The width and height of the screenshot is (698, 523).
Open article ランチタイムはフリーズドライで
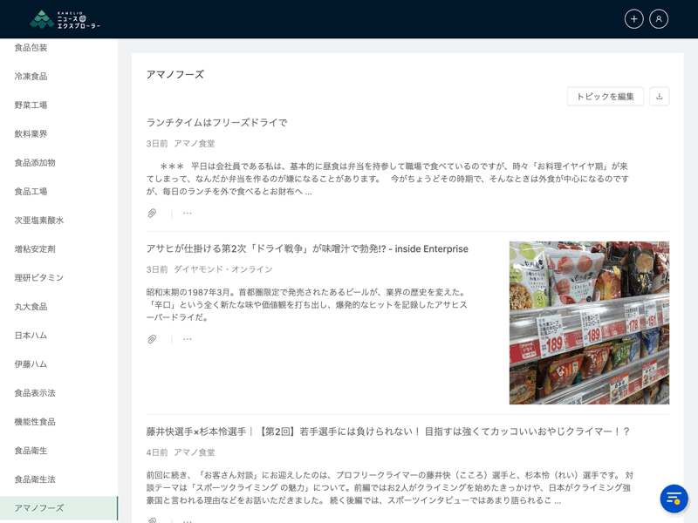[216, 122]
